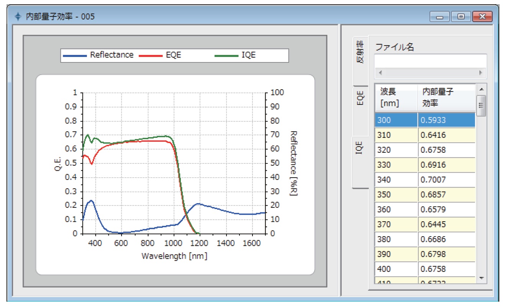This screenshot has height=307, width=505.
Task: Click the red EQE legend line
Action: tap(150, 56)
